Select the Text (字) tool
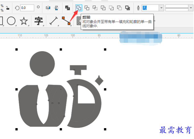This screenshot has width=194, height=139. [39, 21]
